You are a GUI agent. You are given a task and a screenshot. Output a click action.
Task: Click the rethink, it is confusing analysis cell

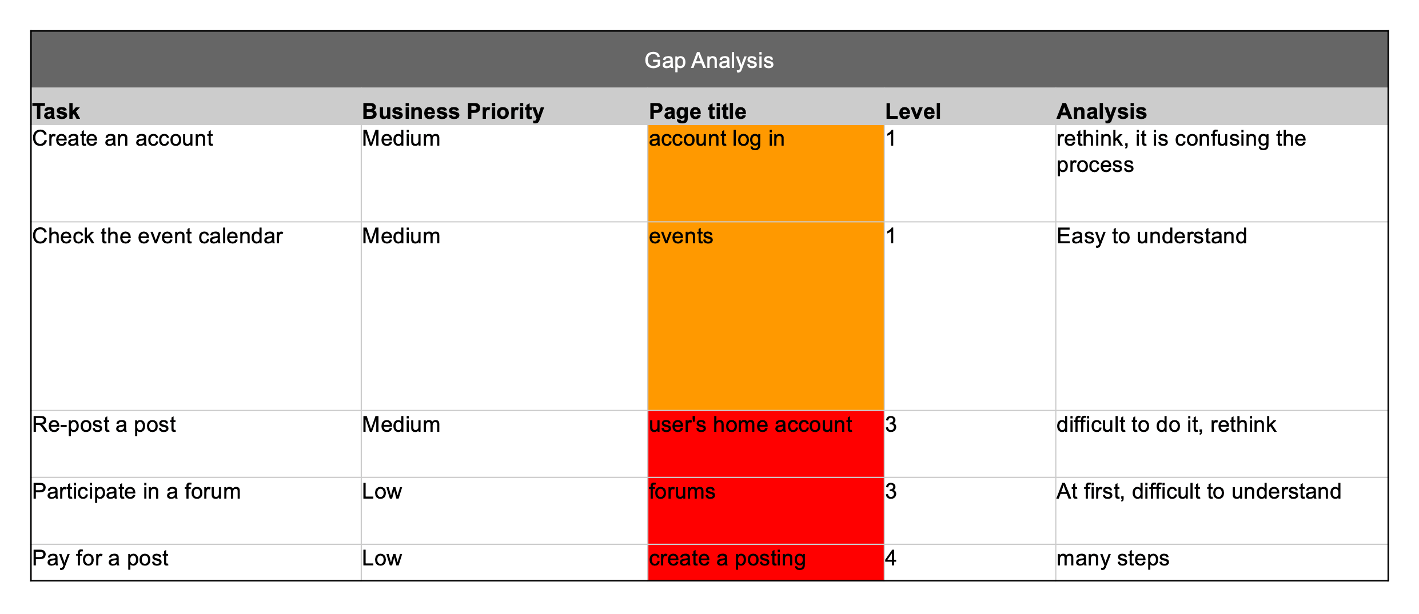(x=1181, y=151)
